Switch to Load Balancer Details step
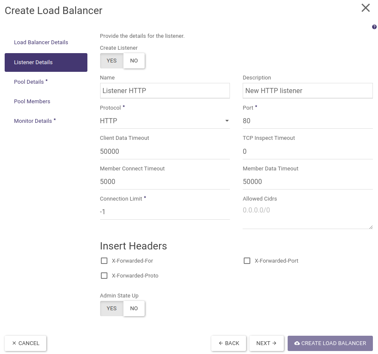The image size is (378, 354). (41, 42)
